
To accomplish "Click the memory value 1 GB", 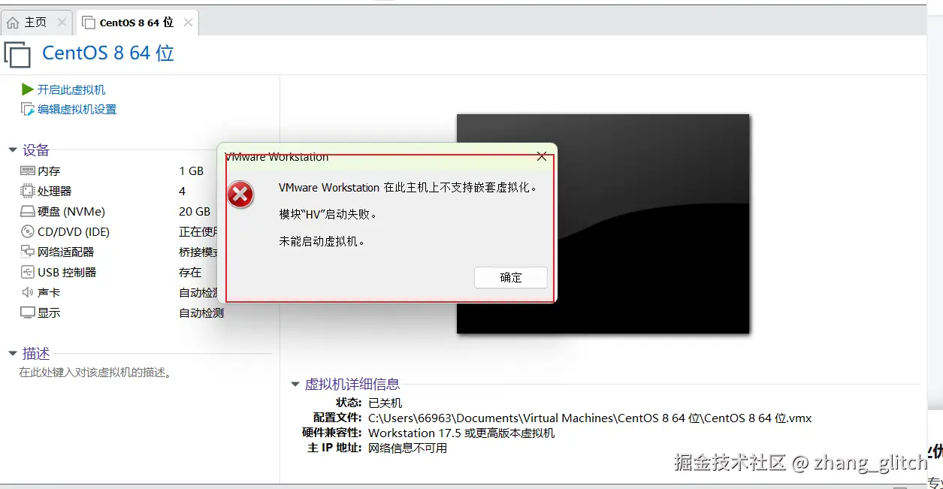I will (x=191, y=171).
